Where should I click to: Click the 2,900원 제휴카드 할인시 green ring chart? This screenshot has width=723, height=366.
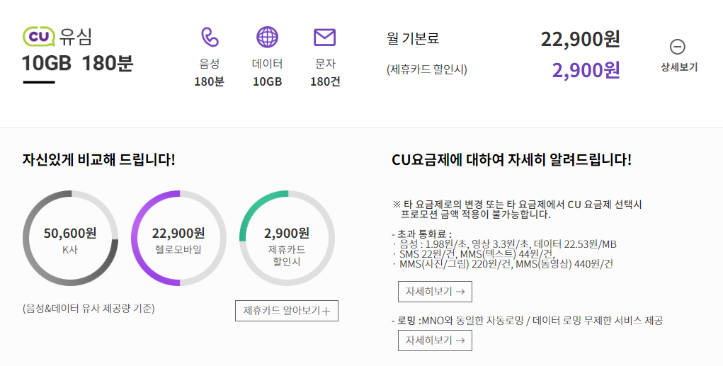coord(287,238)
